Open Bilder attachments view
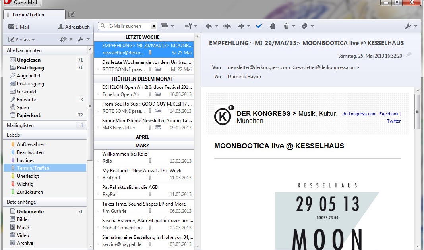 [45, 219]
